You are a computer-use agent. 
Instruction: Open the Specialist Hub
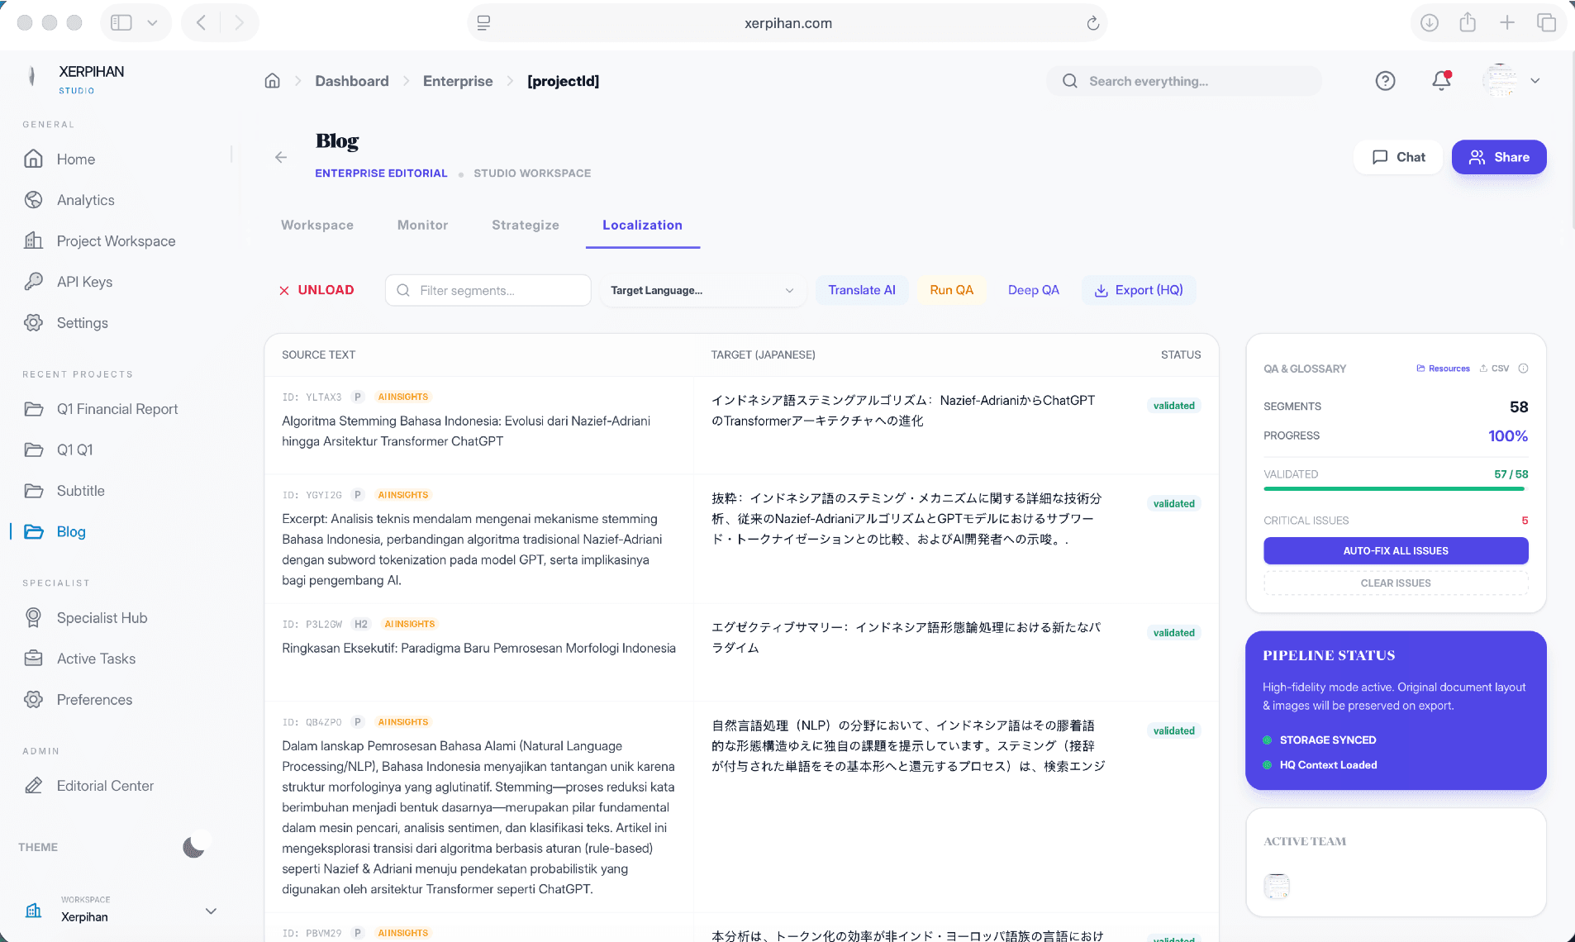(x=101, y=617)
